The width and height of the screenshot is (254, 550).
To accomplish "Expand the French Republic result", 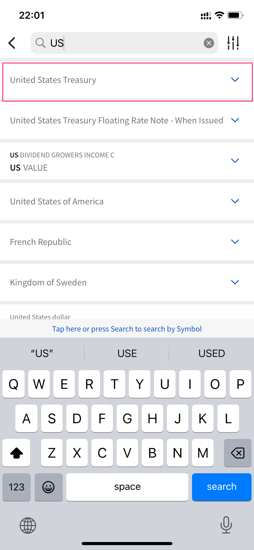I will [235, 242].
